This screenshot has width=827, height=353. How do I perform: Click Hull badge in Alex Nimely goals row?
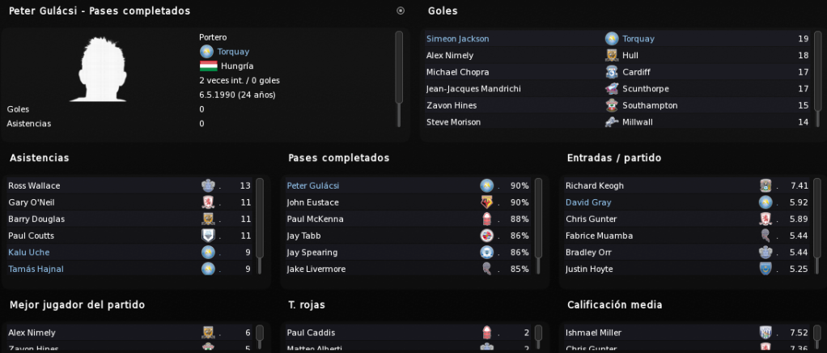tap(612, 55)
